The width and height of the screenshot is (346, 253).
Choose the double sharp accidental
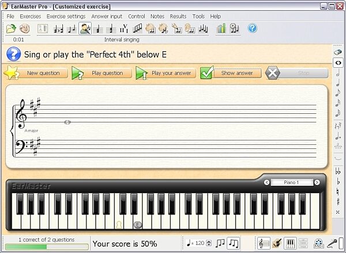(x=338, y=212)
